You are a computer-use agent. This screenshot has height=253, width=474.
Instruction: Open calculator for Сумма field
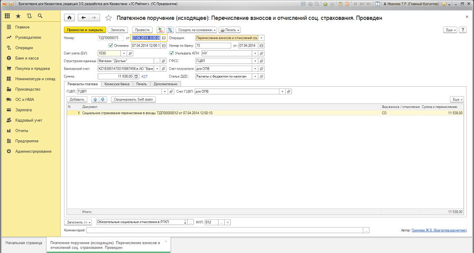coord(136,76)
